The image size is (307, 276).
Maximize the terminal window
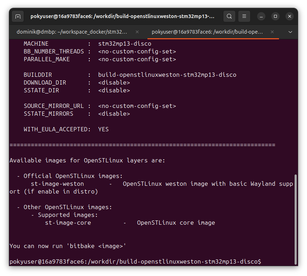point(275,16)
